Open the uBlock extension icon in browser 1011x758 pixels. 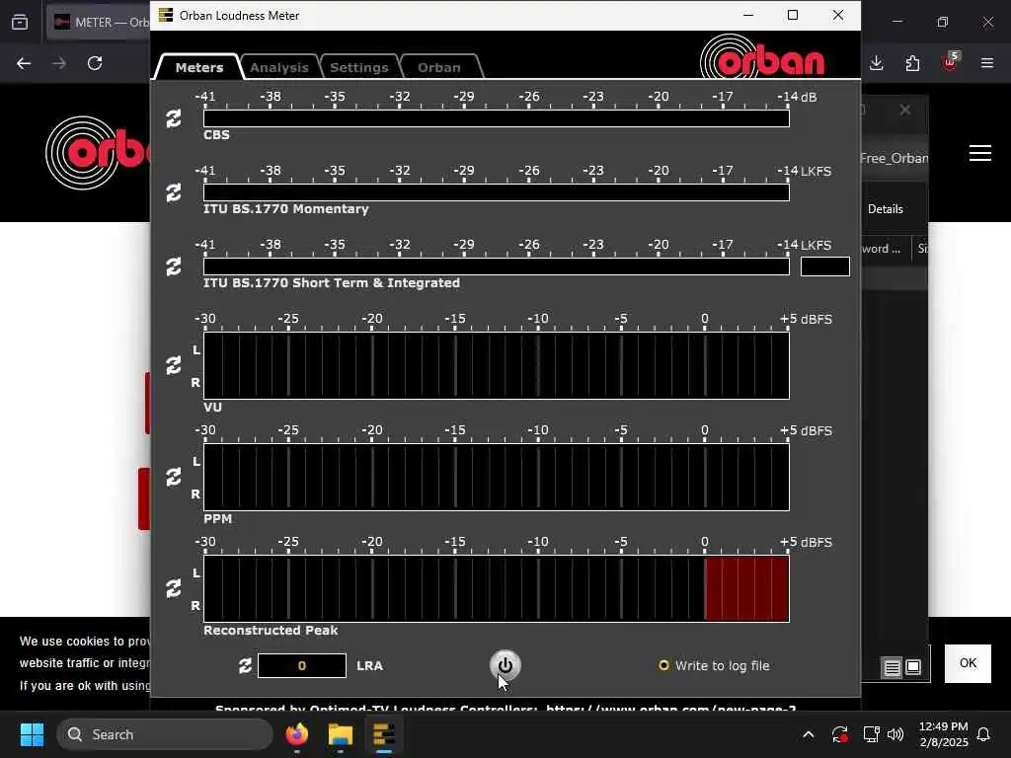(x=950, y=62)
